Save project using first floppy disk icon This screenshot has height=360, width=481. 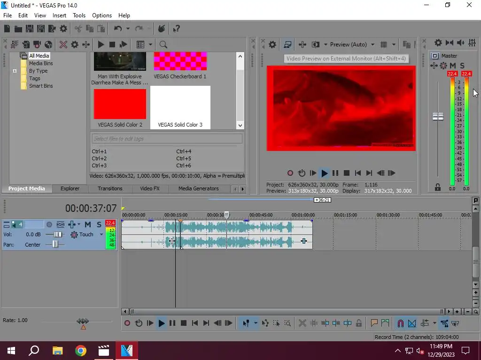[x=30, y=29]
